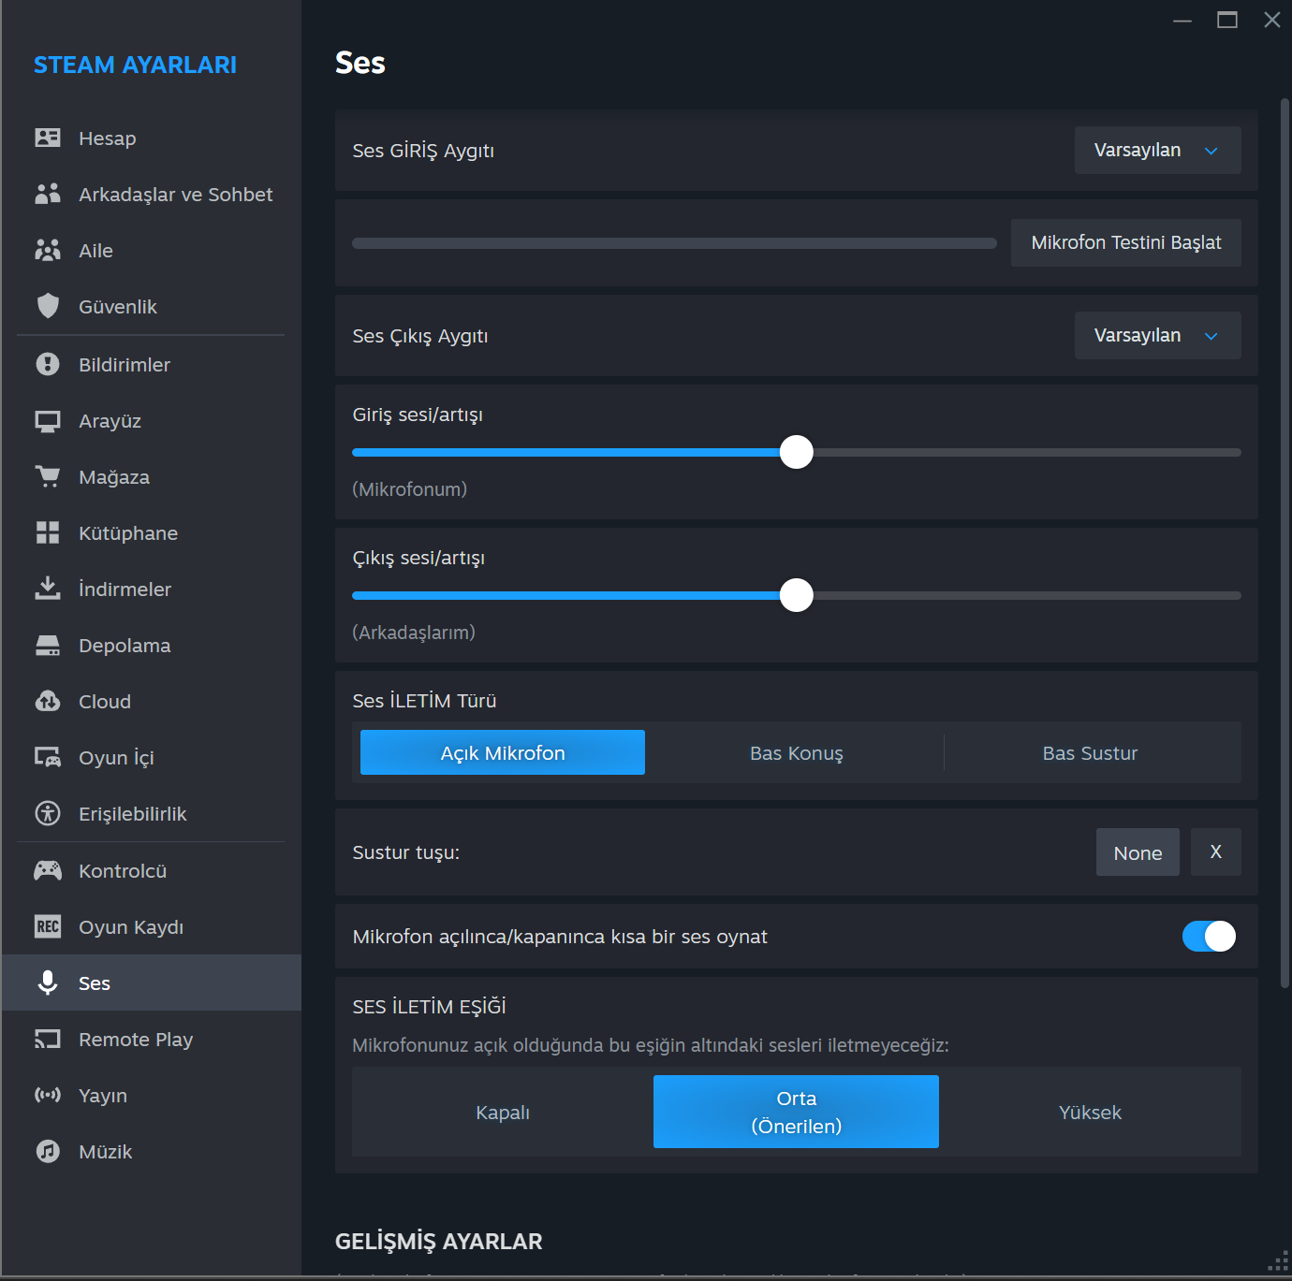
Task: Start the test with Mikrofon Testini Başlat
Action: [1126, 242]
